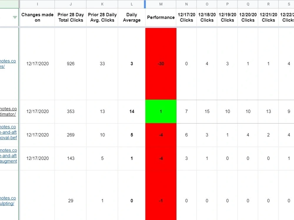Select the red Performance cell showing -30

(161, 64)
